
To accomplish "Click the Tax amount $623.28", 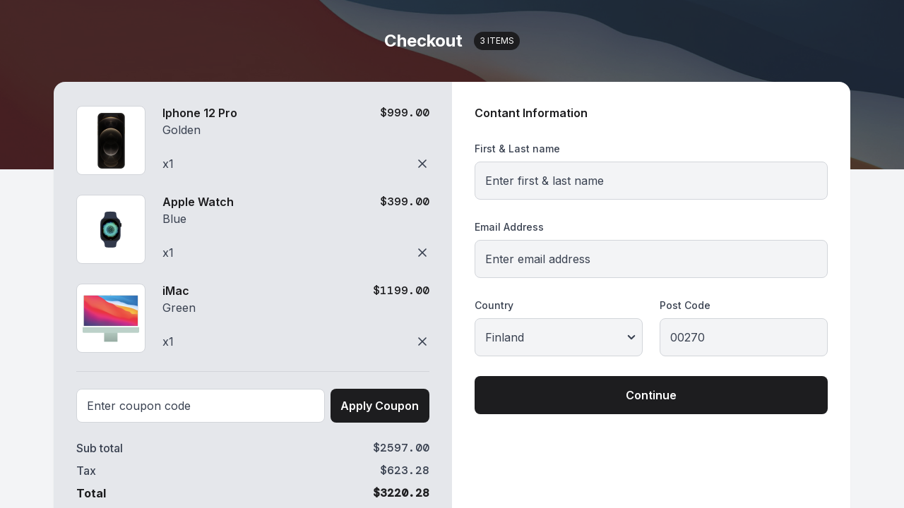I will tap(405, 471).
